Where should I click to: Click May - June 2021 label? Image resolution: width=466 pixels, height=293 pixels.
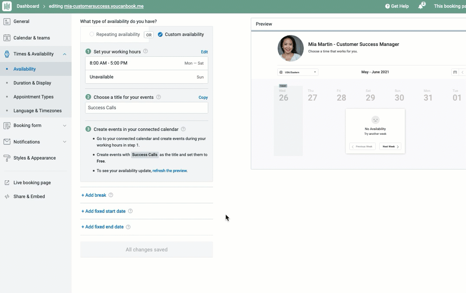pos(375,72)
